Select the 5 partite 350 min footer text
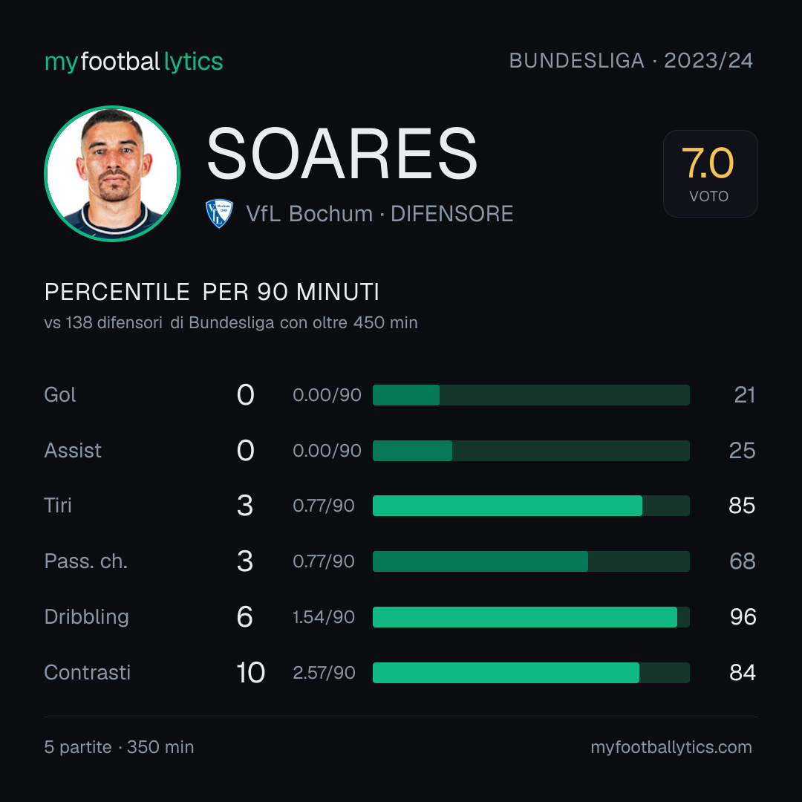This screenshot has width=802, height=802. point(119,747)
